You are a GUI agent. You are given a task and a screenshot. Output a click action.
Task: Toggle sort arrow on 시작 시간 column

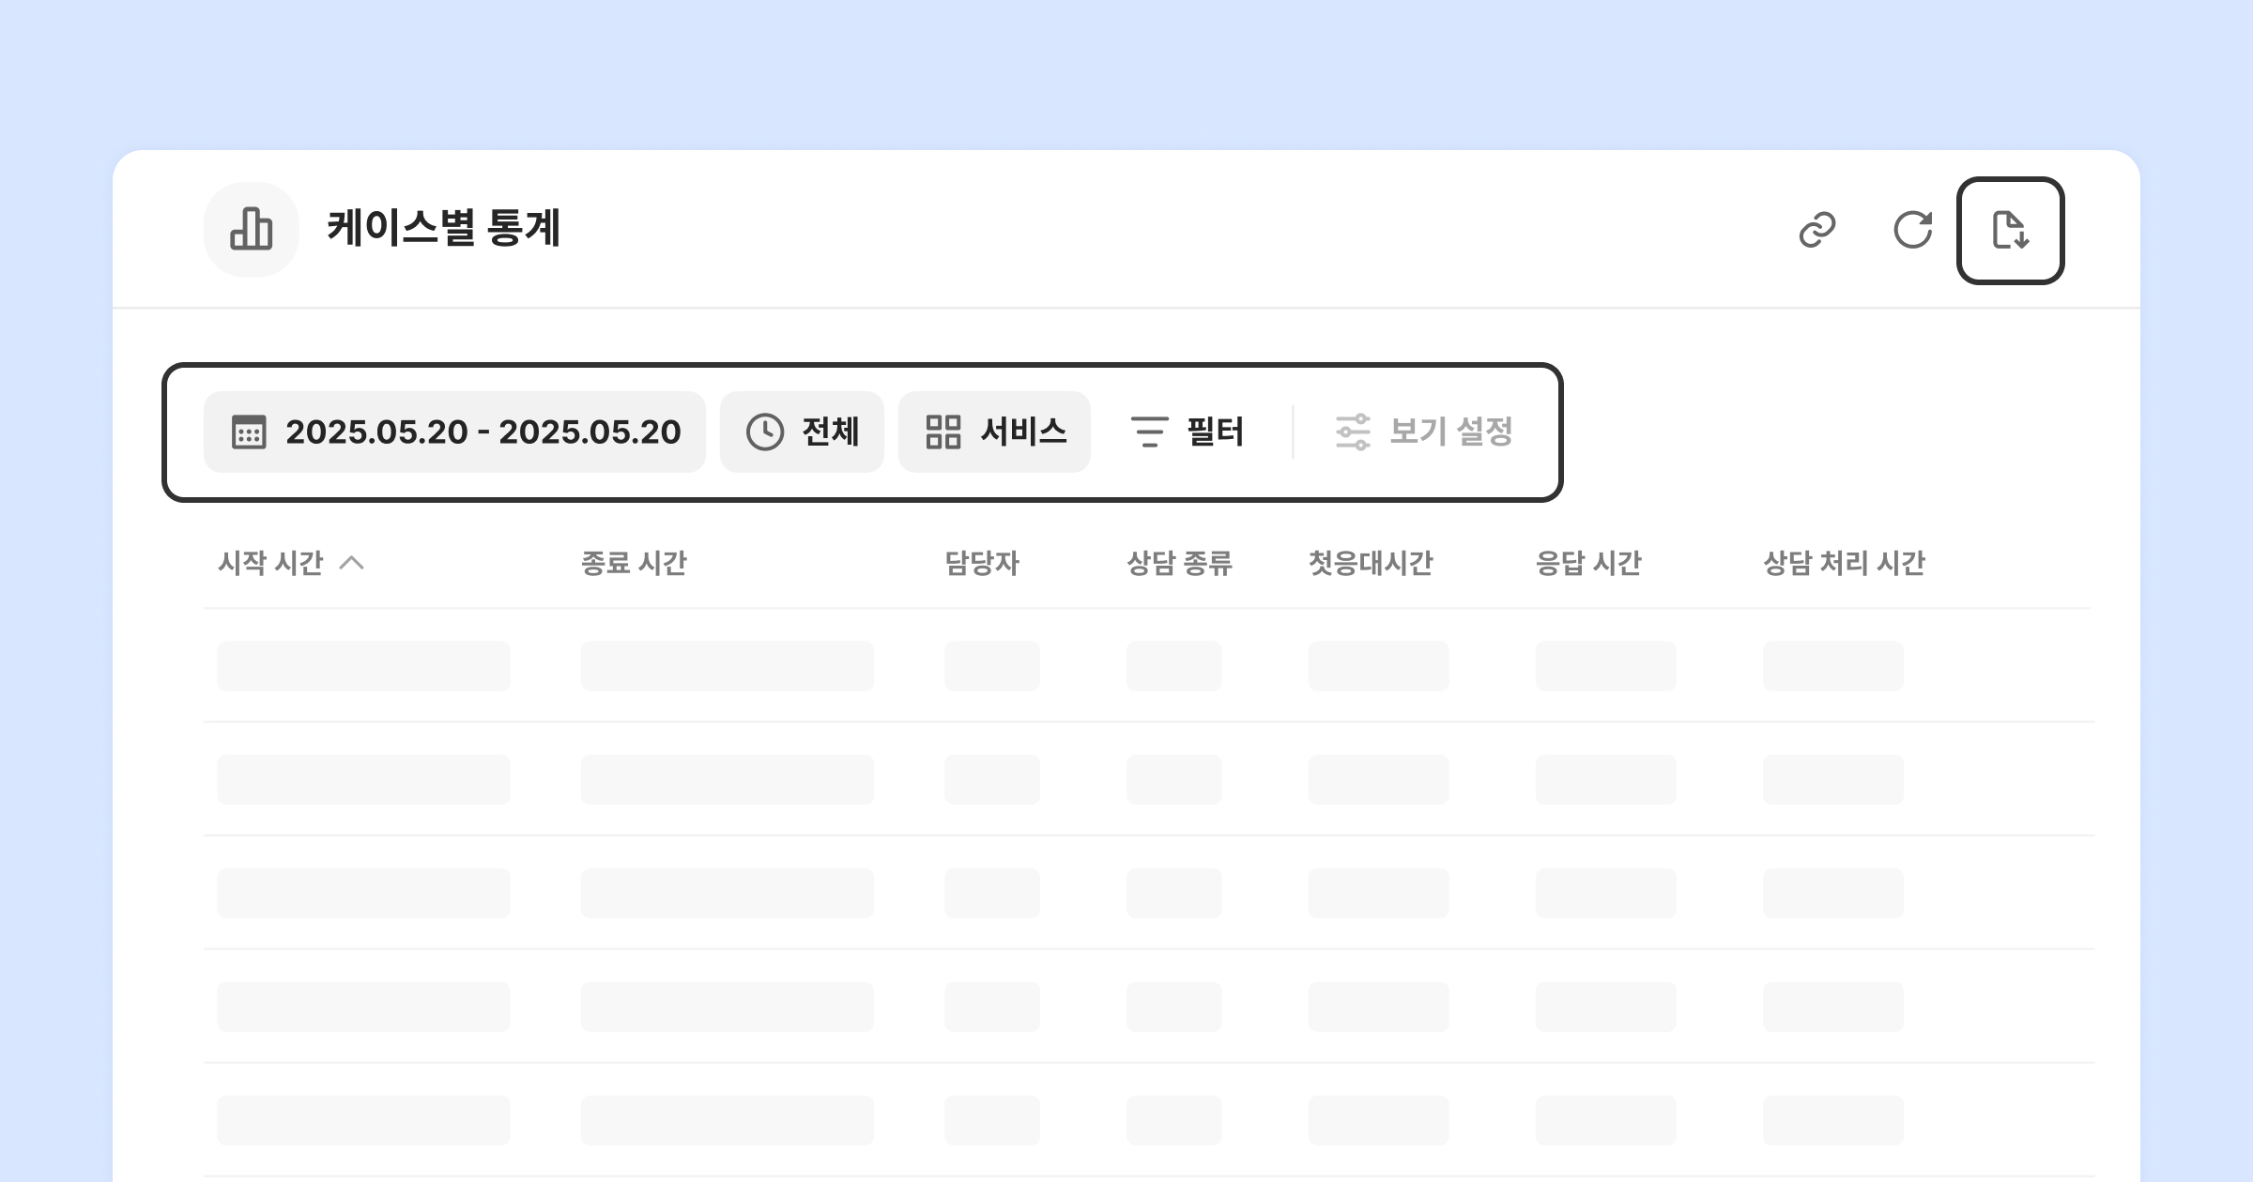click(352, 563)
